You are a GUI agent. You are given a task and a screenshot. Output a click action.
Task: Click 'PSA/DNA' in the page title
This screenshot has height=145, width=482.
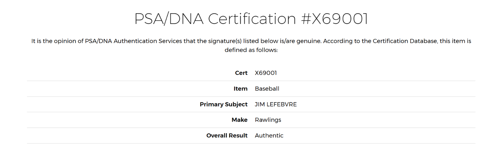[x=169, y=19]
